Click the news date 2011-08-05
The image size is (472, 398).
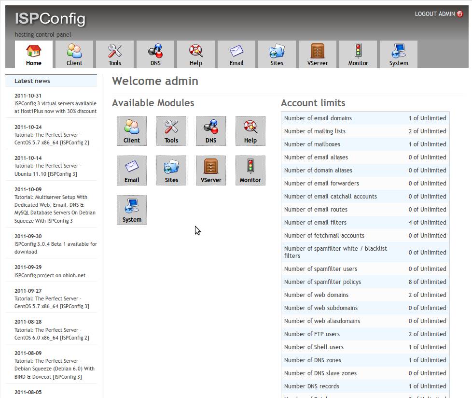pyautogui.click(x=28, y=392)
